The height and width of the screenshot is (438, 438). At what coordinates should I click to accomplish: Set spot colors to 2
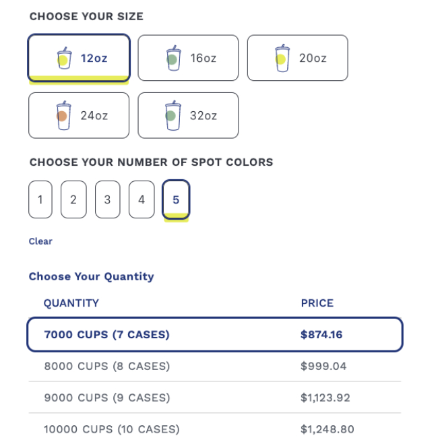pyautogui.click(x=73, y=199)
